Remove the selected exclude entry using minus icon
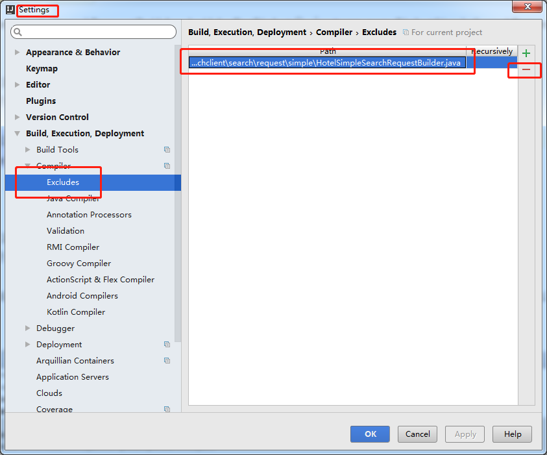547x455 pixels. [525, 70]
